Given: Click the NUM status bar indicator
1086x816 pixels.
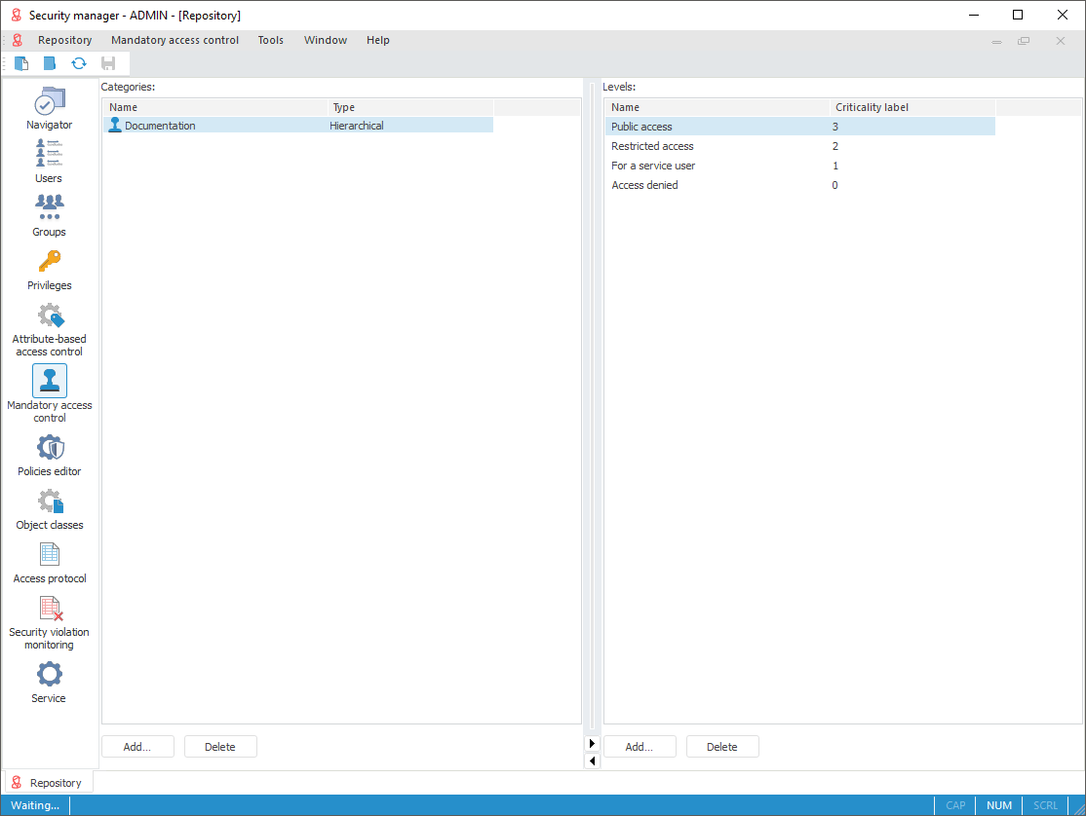Looking at the screenshot, I should 999,805.
